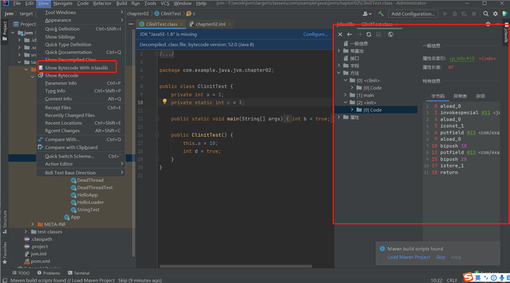
Task: Select 字节码 bytecode tab
Action: [x=438, y=96]
